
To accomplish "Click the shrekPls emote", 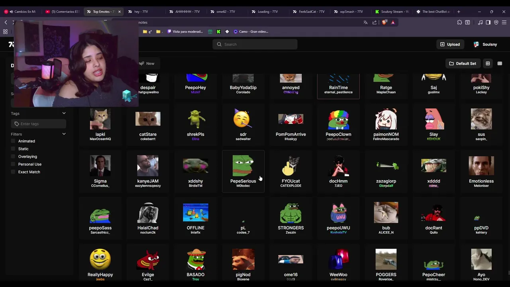I will (x=196, y=124).
